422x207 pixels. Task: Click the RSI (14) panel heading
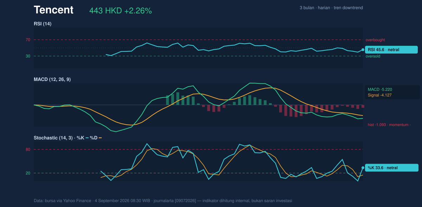click(43, 24)
